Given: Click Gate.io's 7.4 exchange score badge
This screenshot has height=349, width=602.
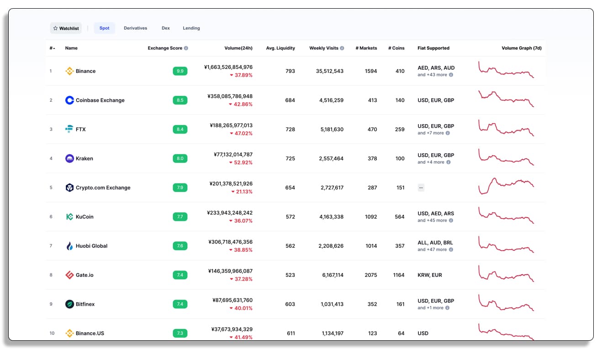Looking at the screenshot, I should coord(180,275).
